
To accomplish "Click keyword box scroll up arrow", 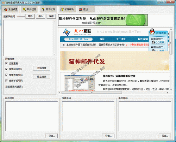I will point(54,22).
